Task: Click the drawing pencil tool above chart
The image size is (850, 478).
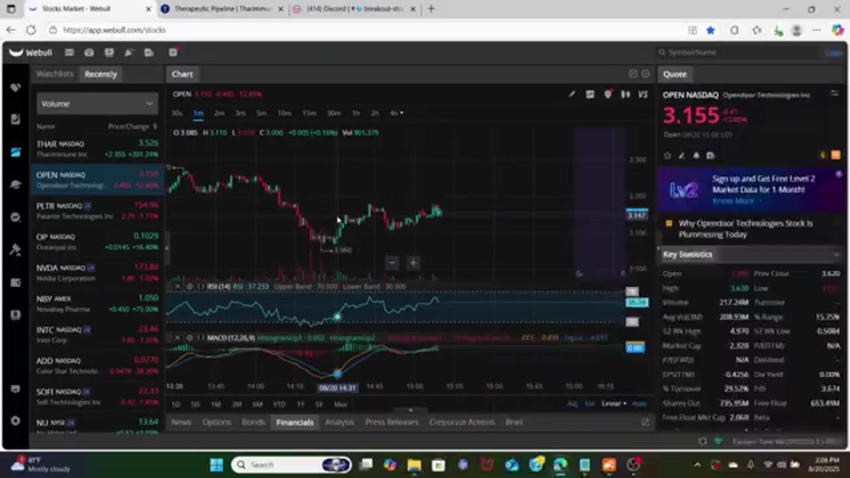Action: point(572,94)
